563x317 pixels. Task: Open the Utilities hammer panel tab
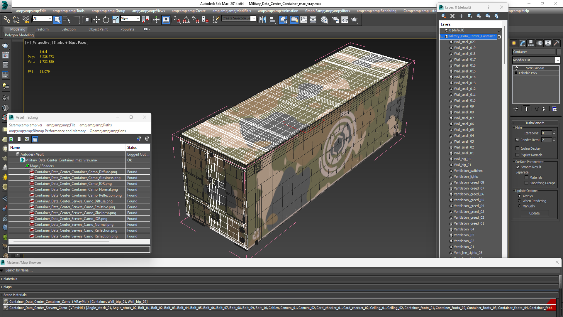point(557,43)
